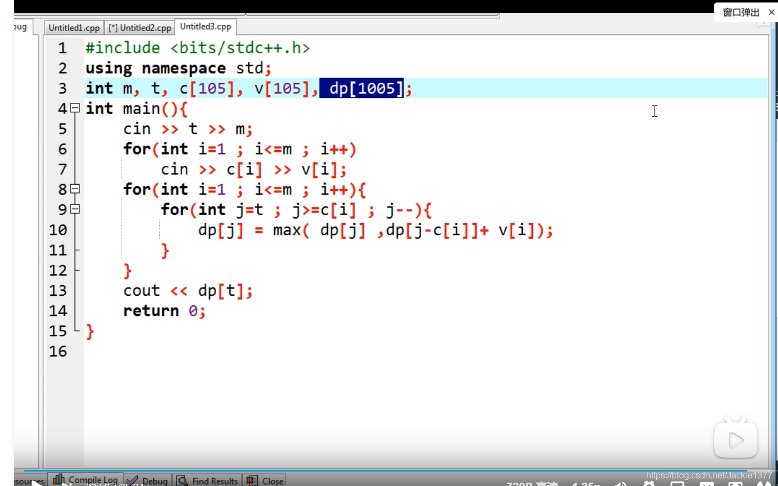This screenshot has height=486, width=778.
Task: Open the Compile Log bottom tab
Action: pyautogui.click(x=86, y=480)
